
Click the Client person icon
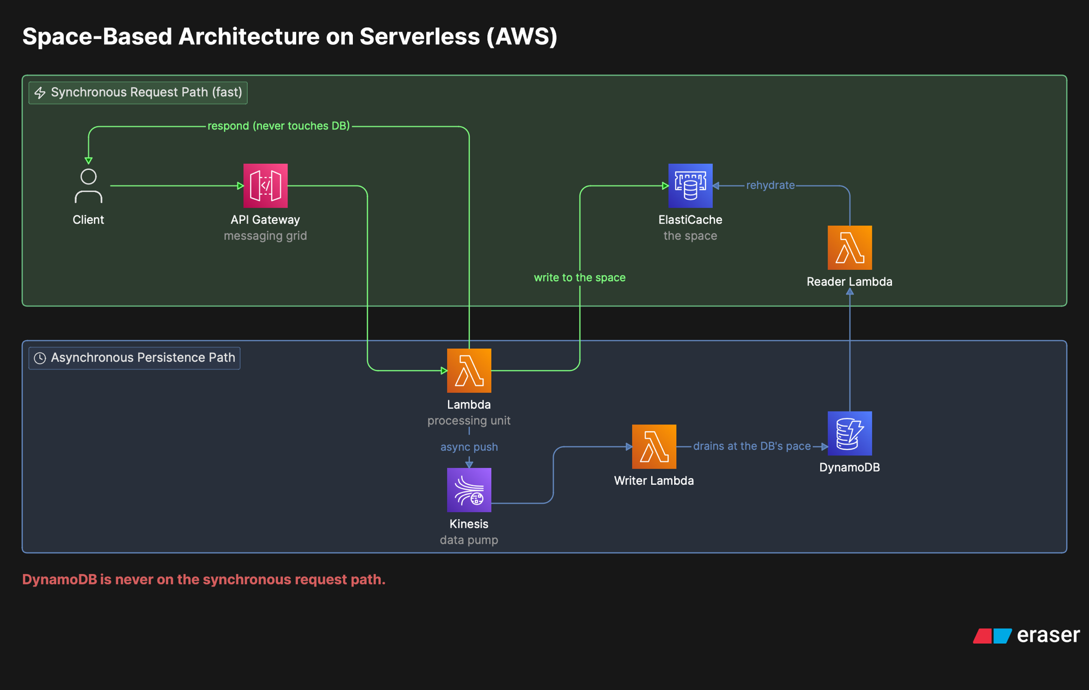click(x=88, y=186)
